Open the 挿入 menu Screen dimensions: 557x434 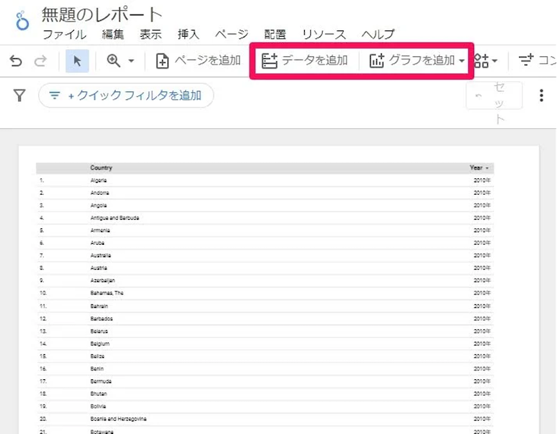(188, 34)
